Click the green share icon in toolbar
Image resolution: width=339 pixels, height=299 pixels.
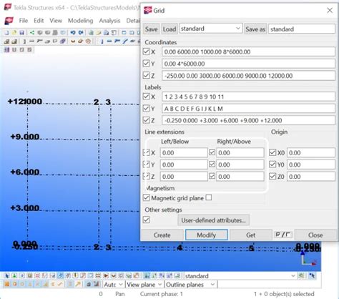[x=32, y=33]
